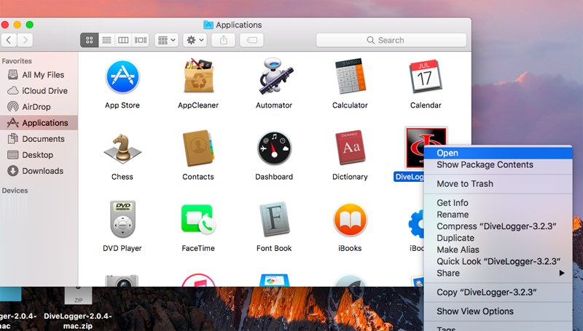Switch to list view in Finder toolbar

coord(106,40)
